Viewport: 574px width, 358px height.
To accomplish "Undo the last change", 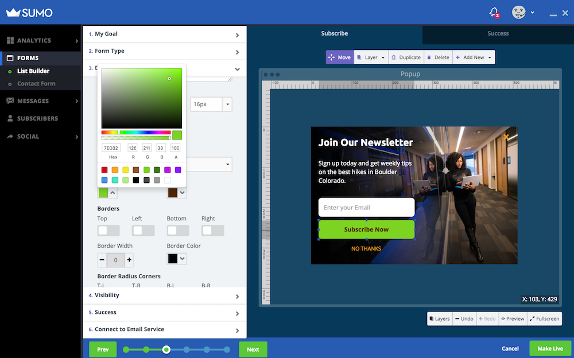I will [x=464, y=318].
